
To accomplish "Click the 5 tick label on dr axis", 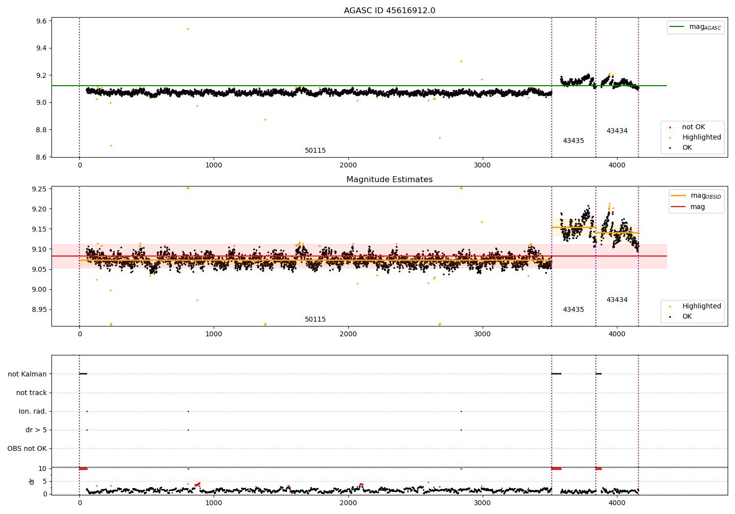I will pyautogui.click(x=45, y=482).
